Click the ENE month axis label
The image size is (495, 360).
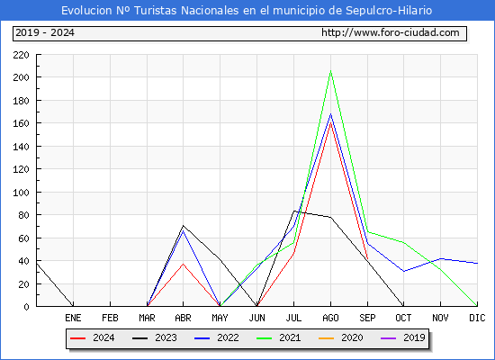pos(73,318)
